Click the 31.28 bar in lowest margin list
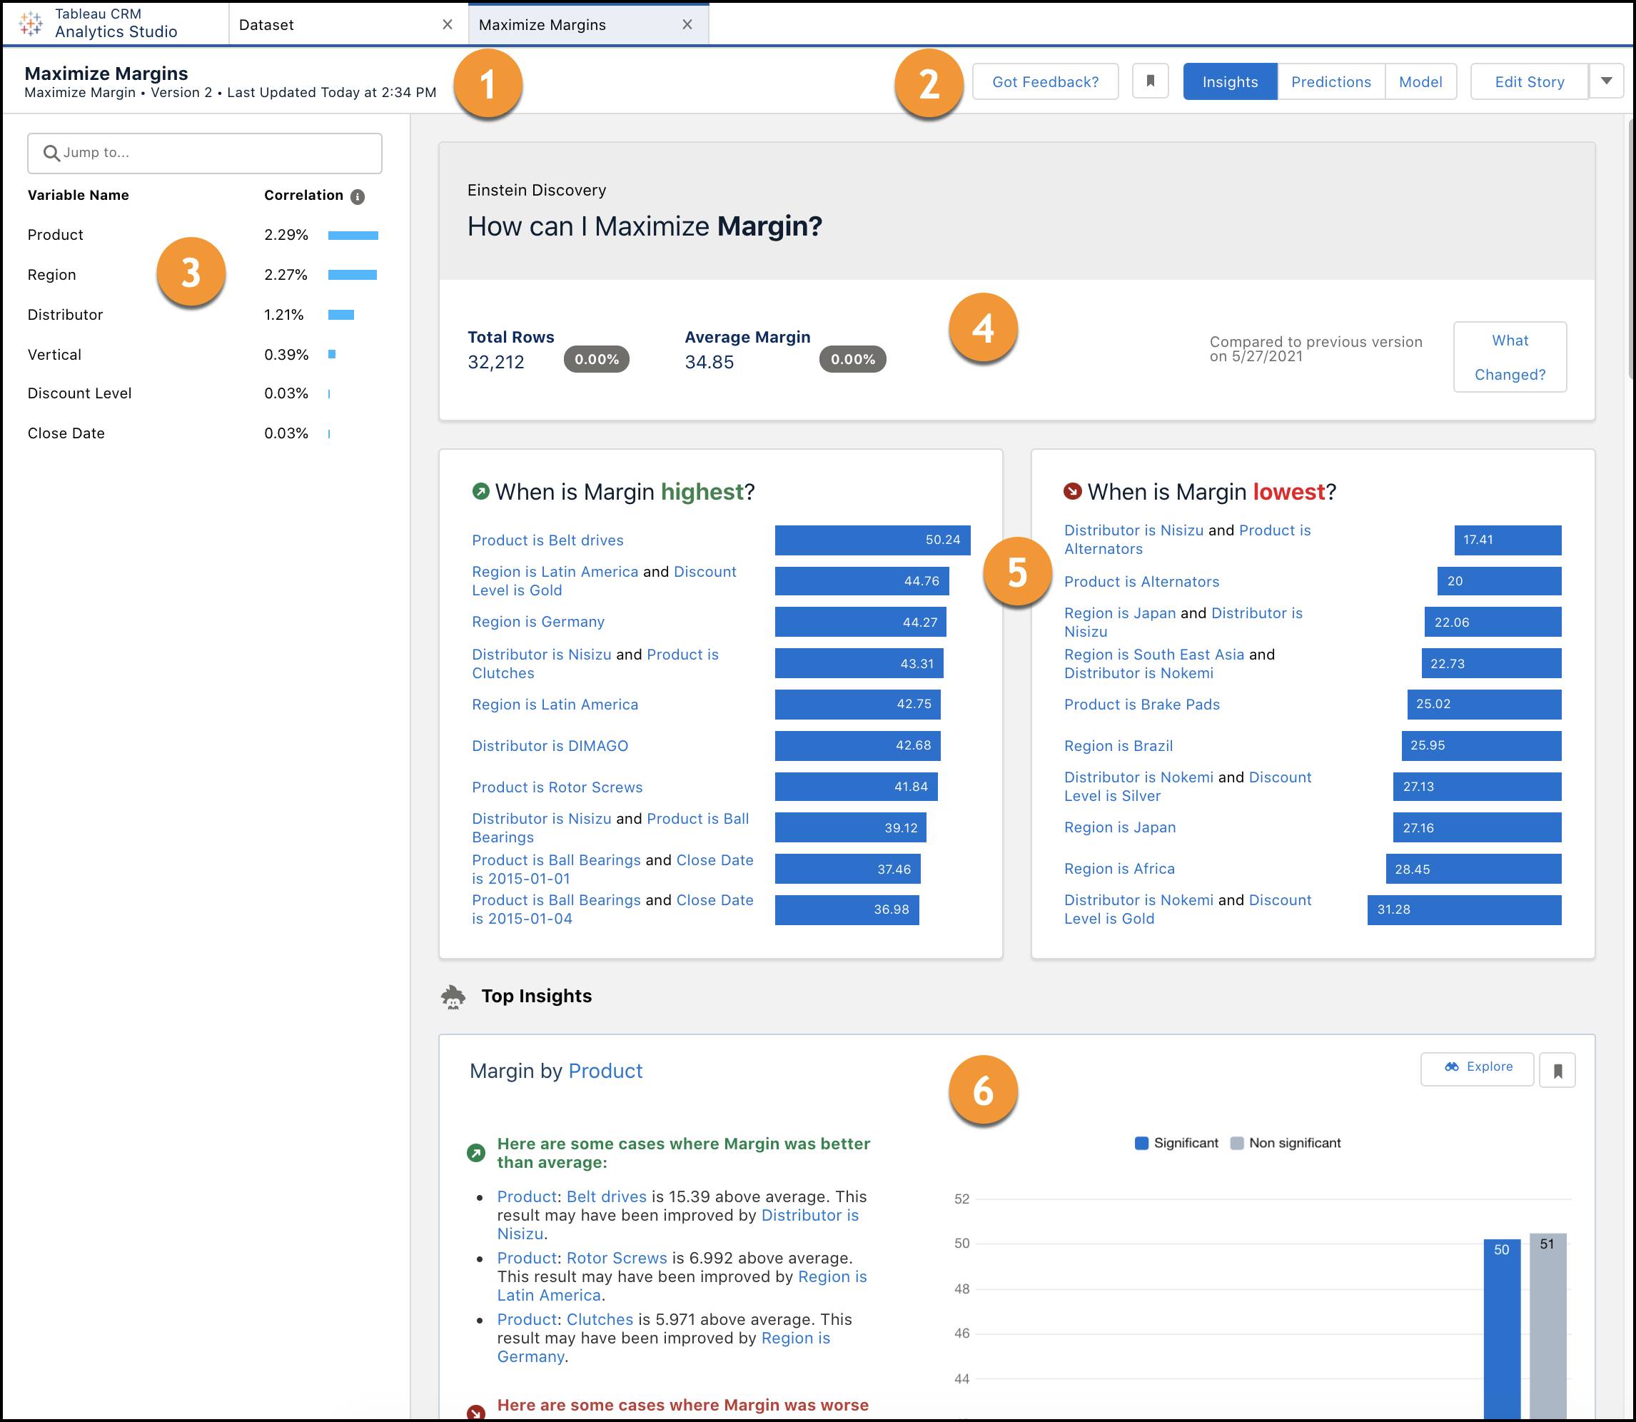Viewport: 1636px width, 1422px height. (1464, 909)
